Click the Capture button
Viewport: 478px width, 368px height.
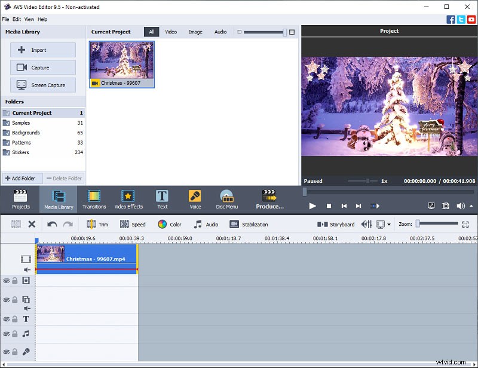pos(43,68)
